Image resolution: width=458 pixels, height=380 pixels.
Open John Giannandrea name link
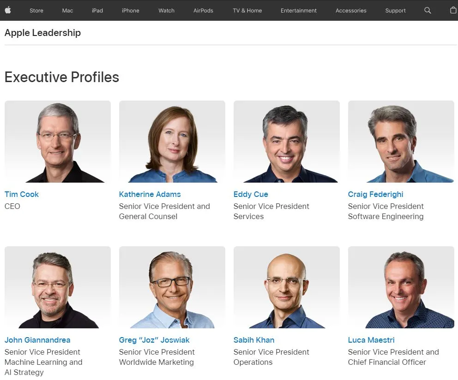(37, 340)
